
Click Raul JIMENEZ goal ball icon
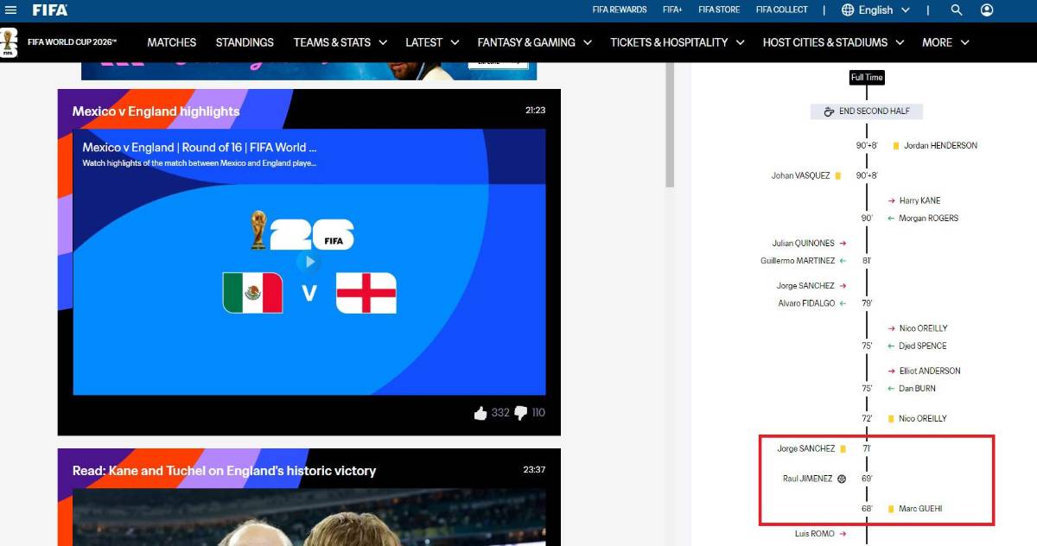[x=842, y=479]
